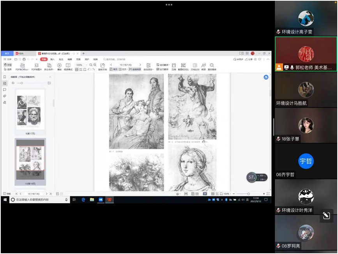Click the Windows taskbar search box
The width and height of the screenshot is (338, 254).
39,200
